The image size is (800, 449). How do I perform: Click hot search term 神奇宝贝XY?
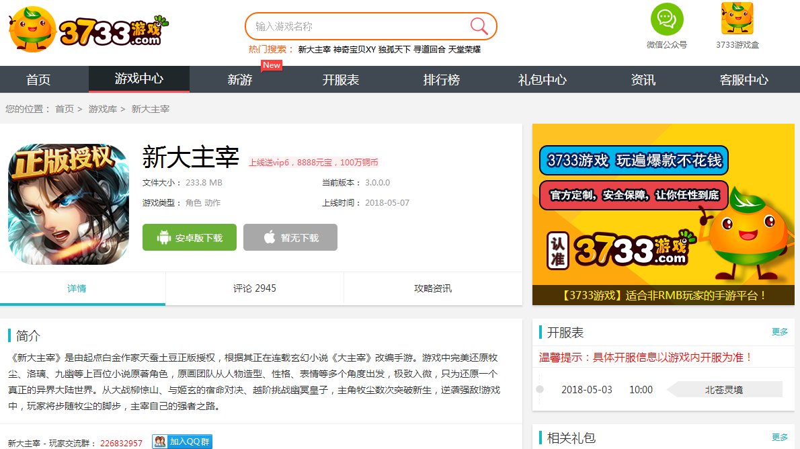(354, 50)
